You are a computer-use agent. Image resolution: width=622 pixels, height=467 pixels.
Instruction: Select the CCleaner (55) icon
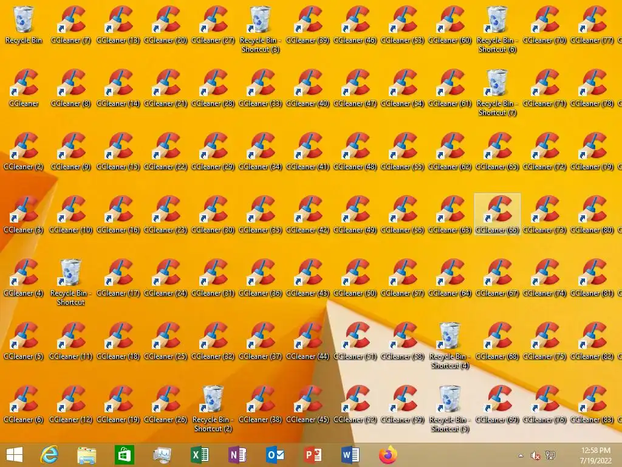[403, 151]
